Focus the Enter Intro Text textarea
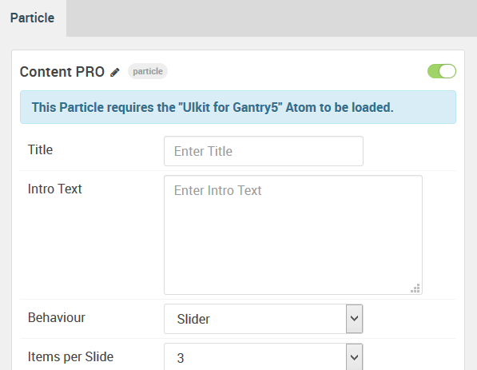Viewport: 477px width, 370px height. tap(293, 235)
